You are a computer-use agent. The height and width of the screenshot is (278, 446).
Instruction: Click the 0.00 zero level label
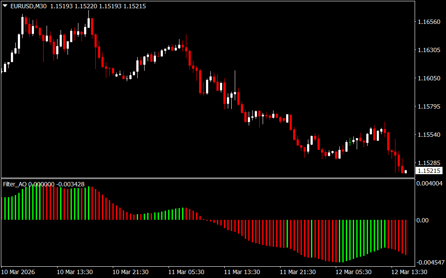click(422, 220)
